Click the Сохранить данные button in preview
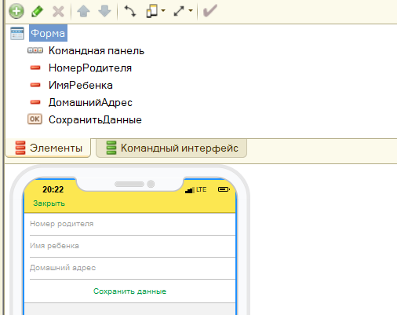 coord(129,291)
